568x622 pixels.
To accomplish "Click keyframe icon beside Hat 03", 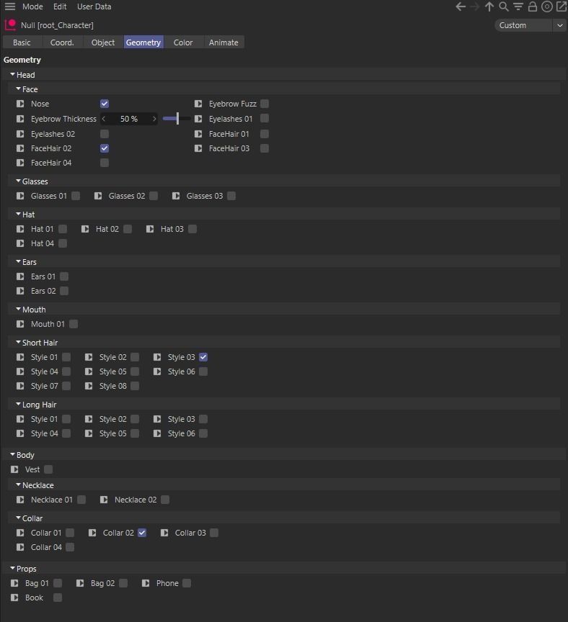I will [x=150, y=229].
